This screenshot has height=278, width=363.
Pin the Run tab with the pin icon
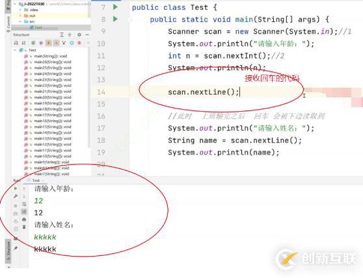(x=16, y=248)
